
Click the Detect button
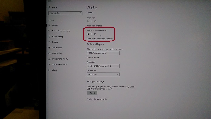[x=92, y=93]
